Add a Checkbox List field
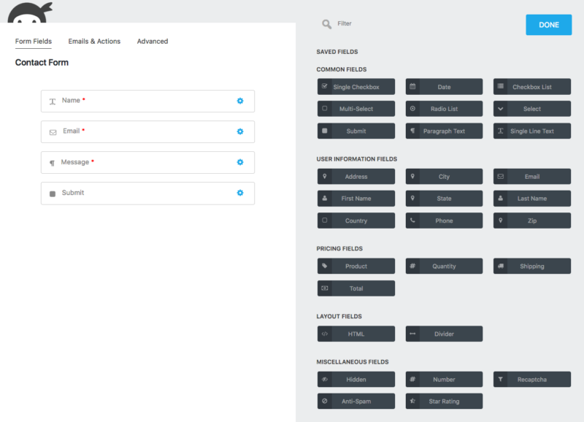The width and height of the screenshot is (584, 422). (x=531, y=87)
